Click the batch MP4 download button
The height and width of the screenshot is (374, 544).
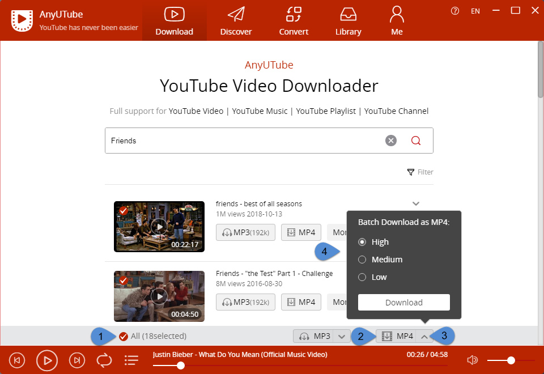[x=396, y=336]
